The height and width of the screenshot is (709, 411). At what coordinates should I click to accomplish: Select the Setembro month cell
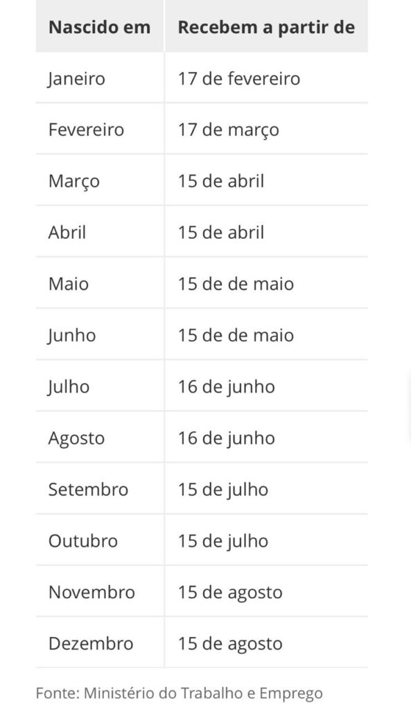click(99, 490)
